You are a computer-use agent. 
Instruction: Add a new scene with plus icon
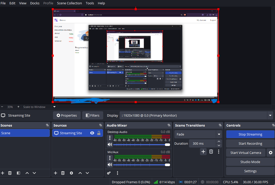[x=3, y=173]
